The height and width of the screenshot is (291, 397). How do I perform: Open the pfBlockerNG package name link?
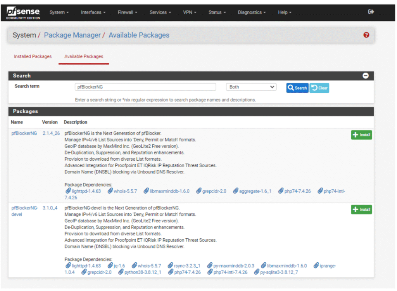(x=24, y=133)
